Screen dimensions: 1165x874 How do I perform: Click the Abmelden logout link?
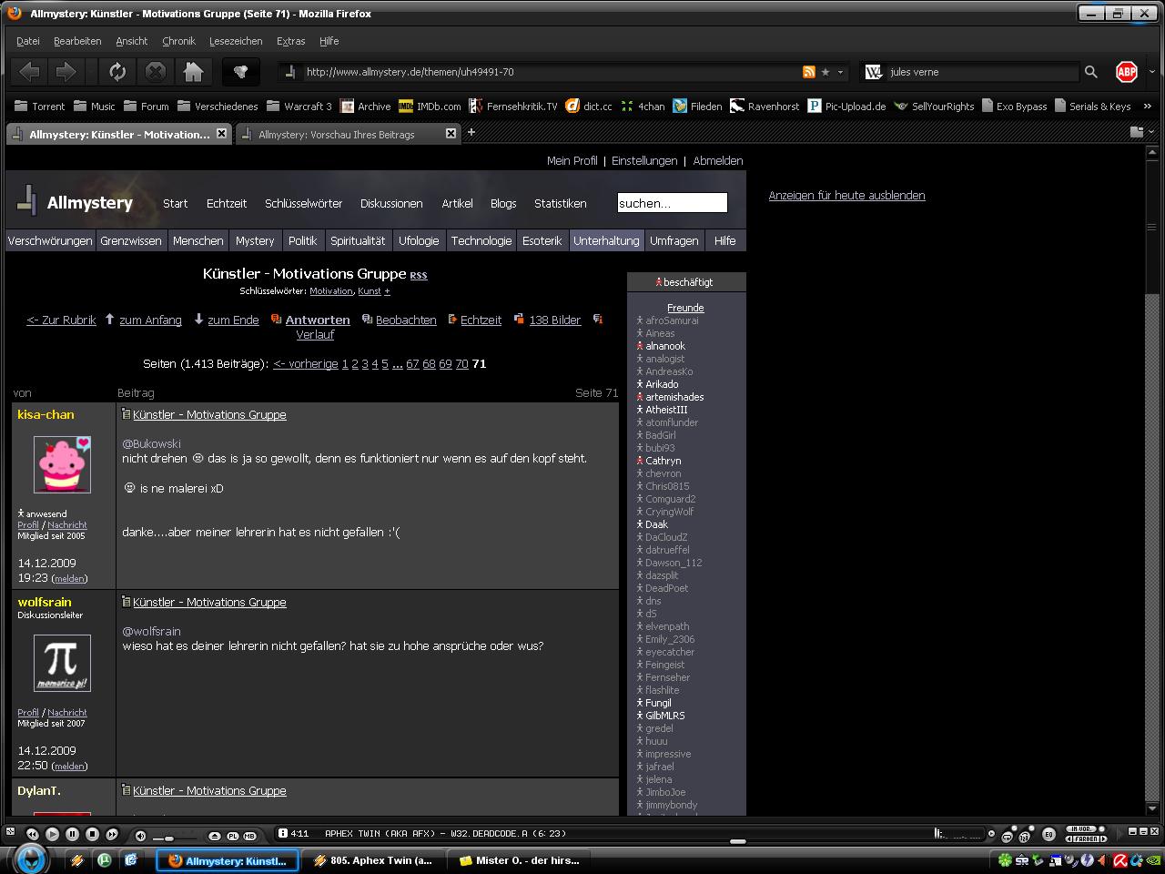click(718, 160)
